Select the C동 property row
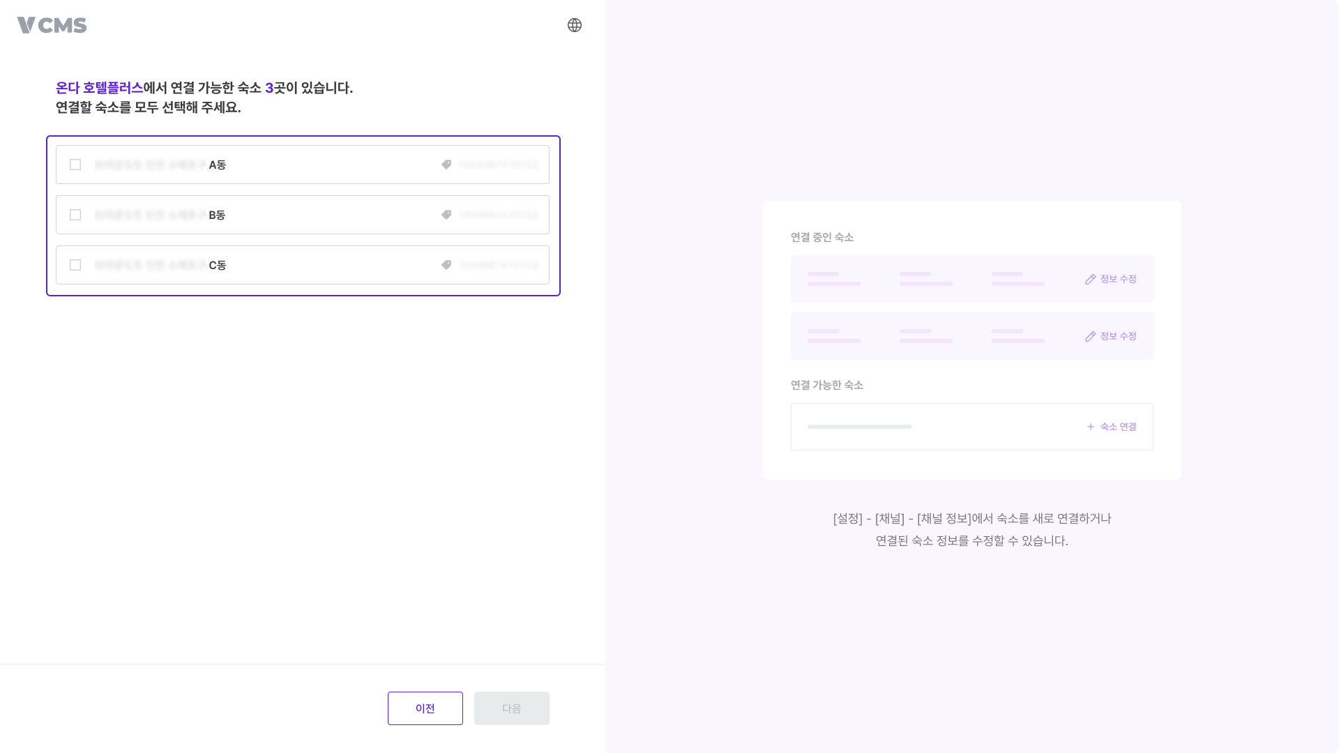The width and height of the screenshot is (1339, 753). coord(302,265)
